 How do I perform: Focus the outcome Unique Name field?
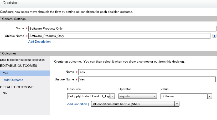coord(148,79)
